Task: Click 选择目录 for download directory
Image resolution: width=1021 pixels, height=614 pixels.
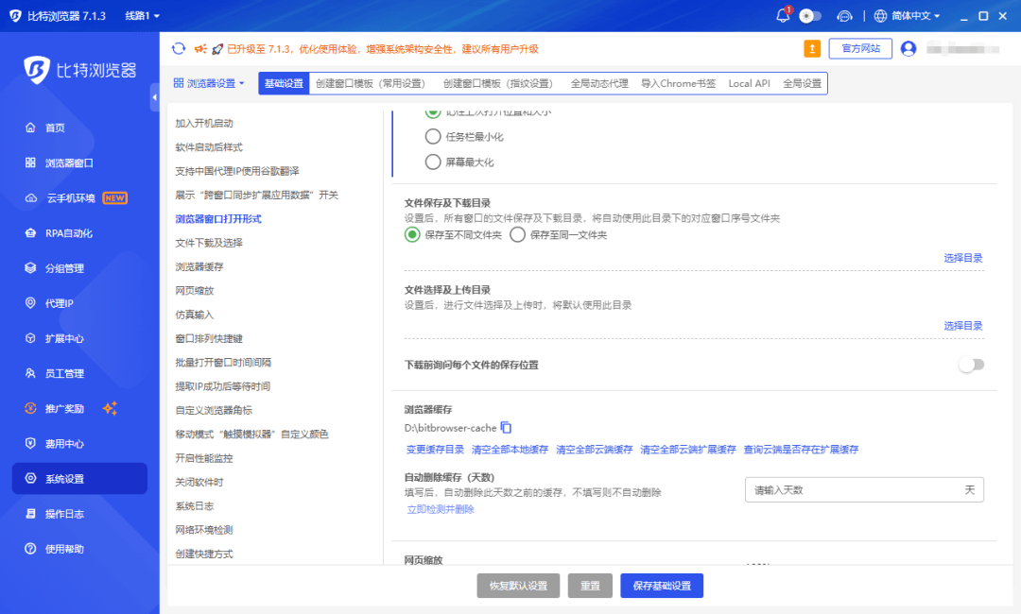Action: tap(963, 258)
